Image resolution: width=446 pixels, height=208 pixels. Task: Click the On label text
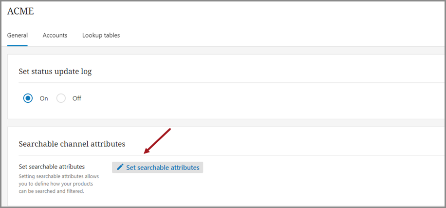pyautogui.click(x=44, y=98)
